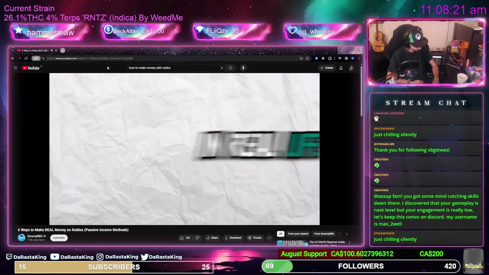Screen dimensions: 489x275
Task: Open the media control music-note icon
Action: 340,58
